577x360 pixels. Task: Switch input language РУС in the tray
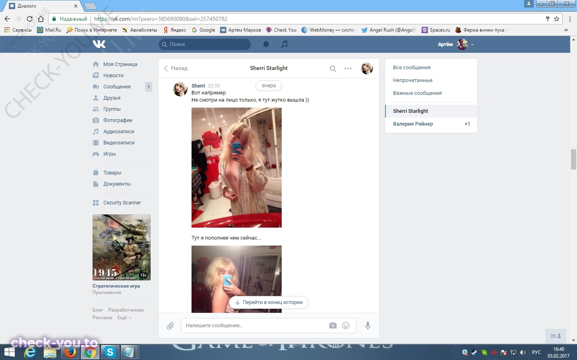(x=536, y=352)
